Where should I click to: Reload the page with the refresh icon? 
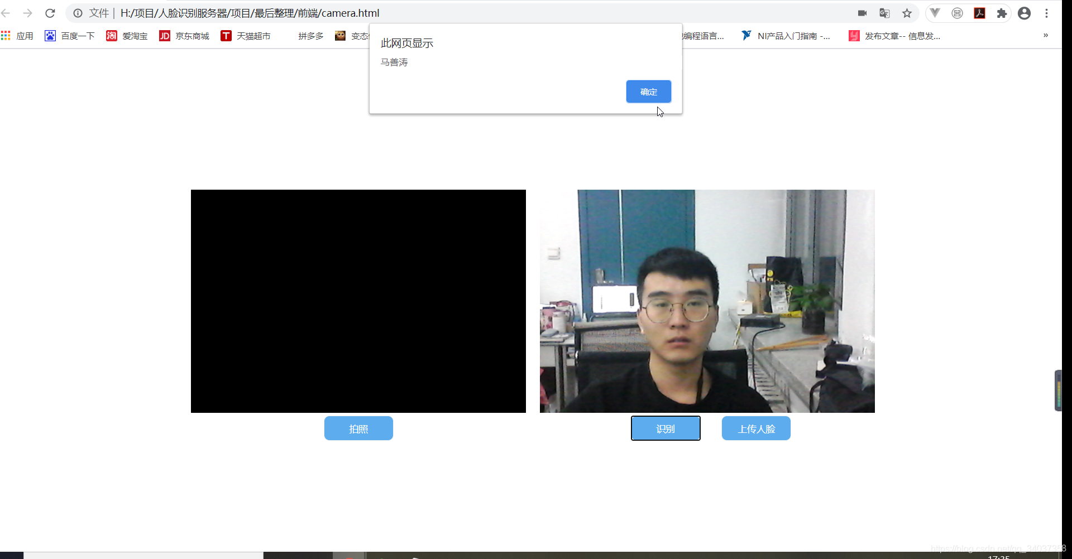tap(50, 13)
